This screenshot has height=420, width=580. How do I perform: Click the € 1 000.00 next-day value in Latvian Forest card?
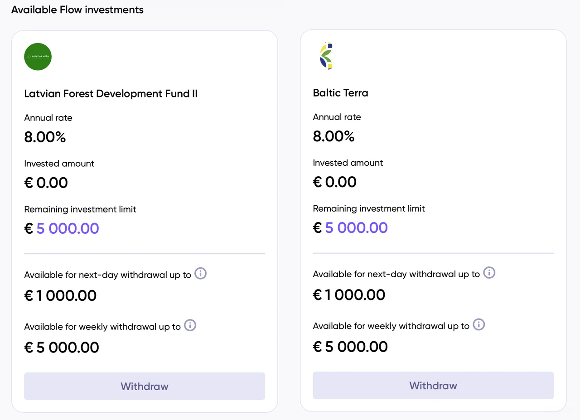[60, 296]
